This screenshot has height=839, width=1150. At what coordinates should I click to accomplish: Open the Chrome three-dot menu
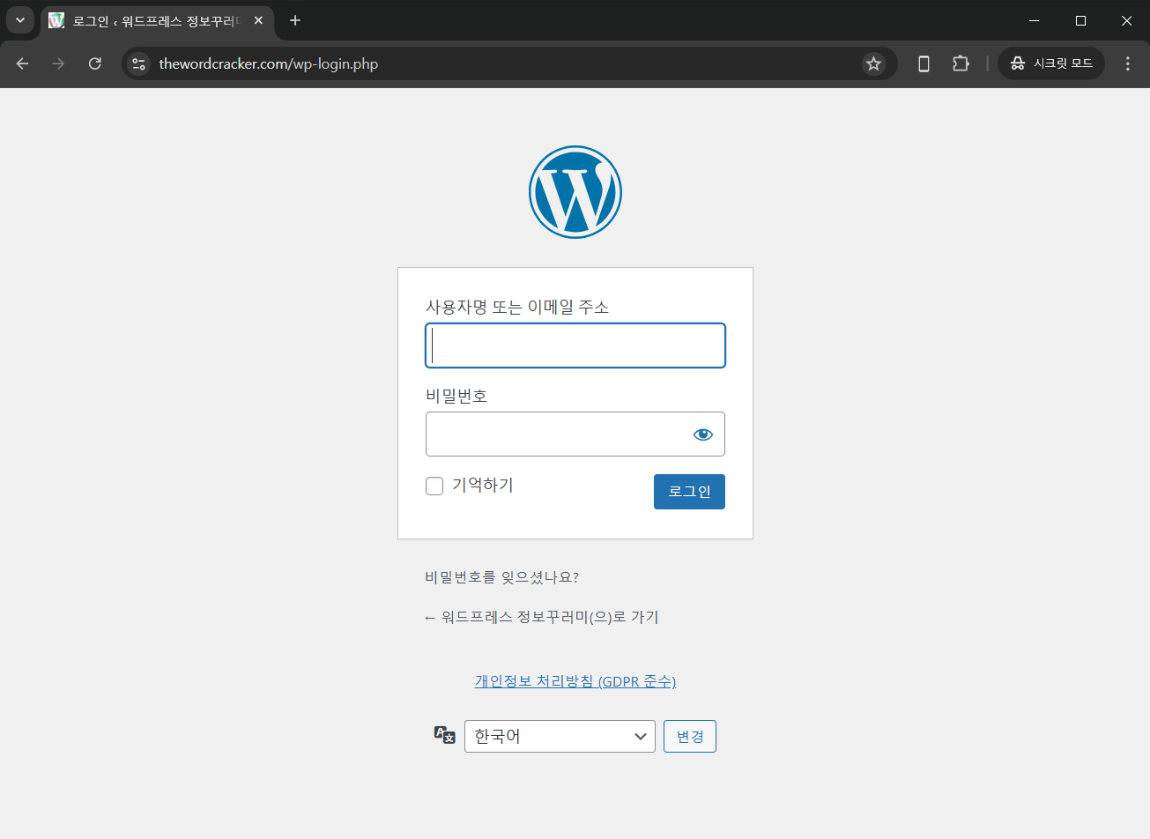[1128, 63]
